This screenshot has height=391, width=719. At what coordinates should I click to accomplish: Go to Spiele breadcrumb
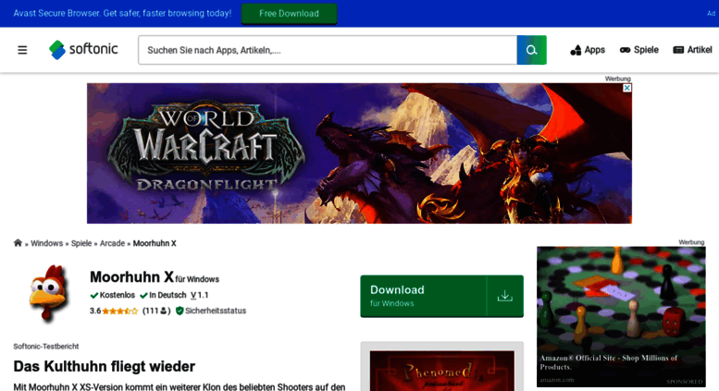coord(81,243)
